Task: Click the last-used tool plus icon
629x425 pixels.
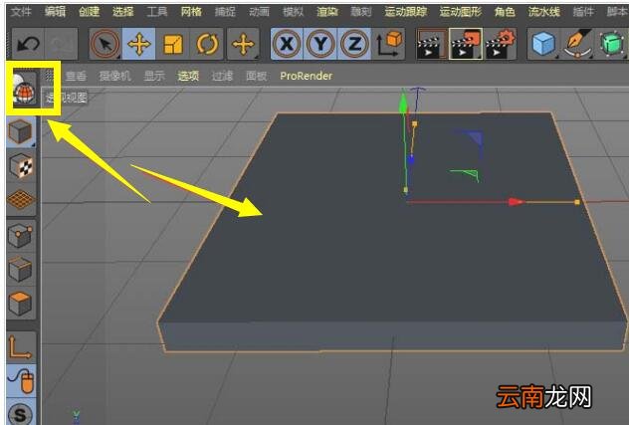Action: (243, 44)
